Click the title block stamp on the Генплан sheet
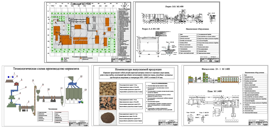Screen dimensions: 270x127 point(121,59)
